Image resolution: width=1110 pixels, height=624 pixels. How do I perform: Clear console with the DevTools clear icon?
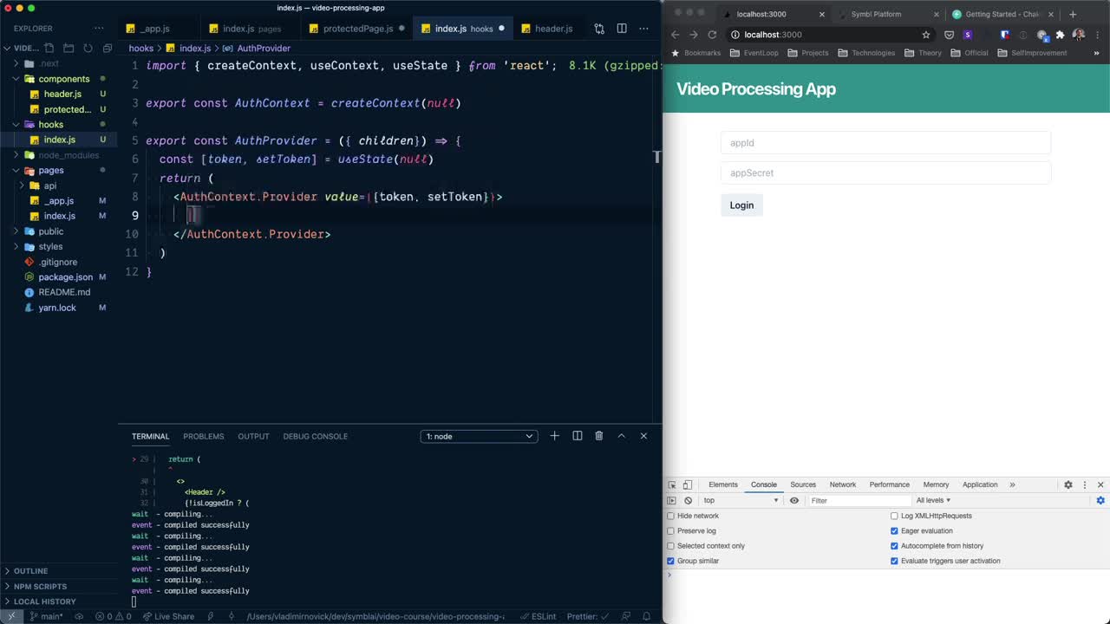tap(688, 500)
